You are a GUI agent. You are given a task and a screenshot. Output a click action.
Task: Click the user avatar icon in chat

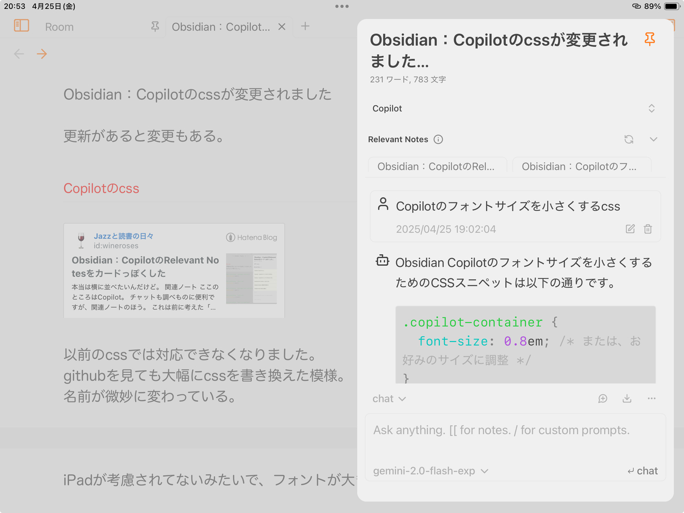click(x=383, y=204)
